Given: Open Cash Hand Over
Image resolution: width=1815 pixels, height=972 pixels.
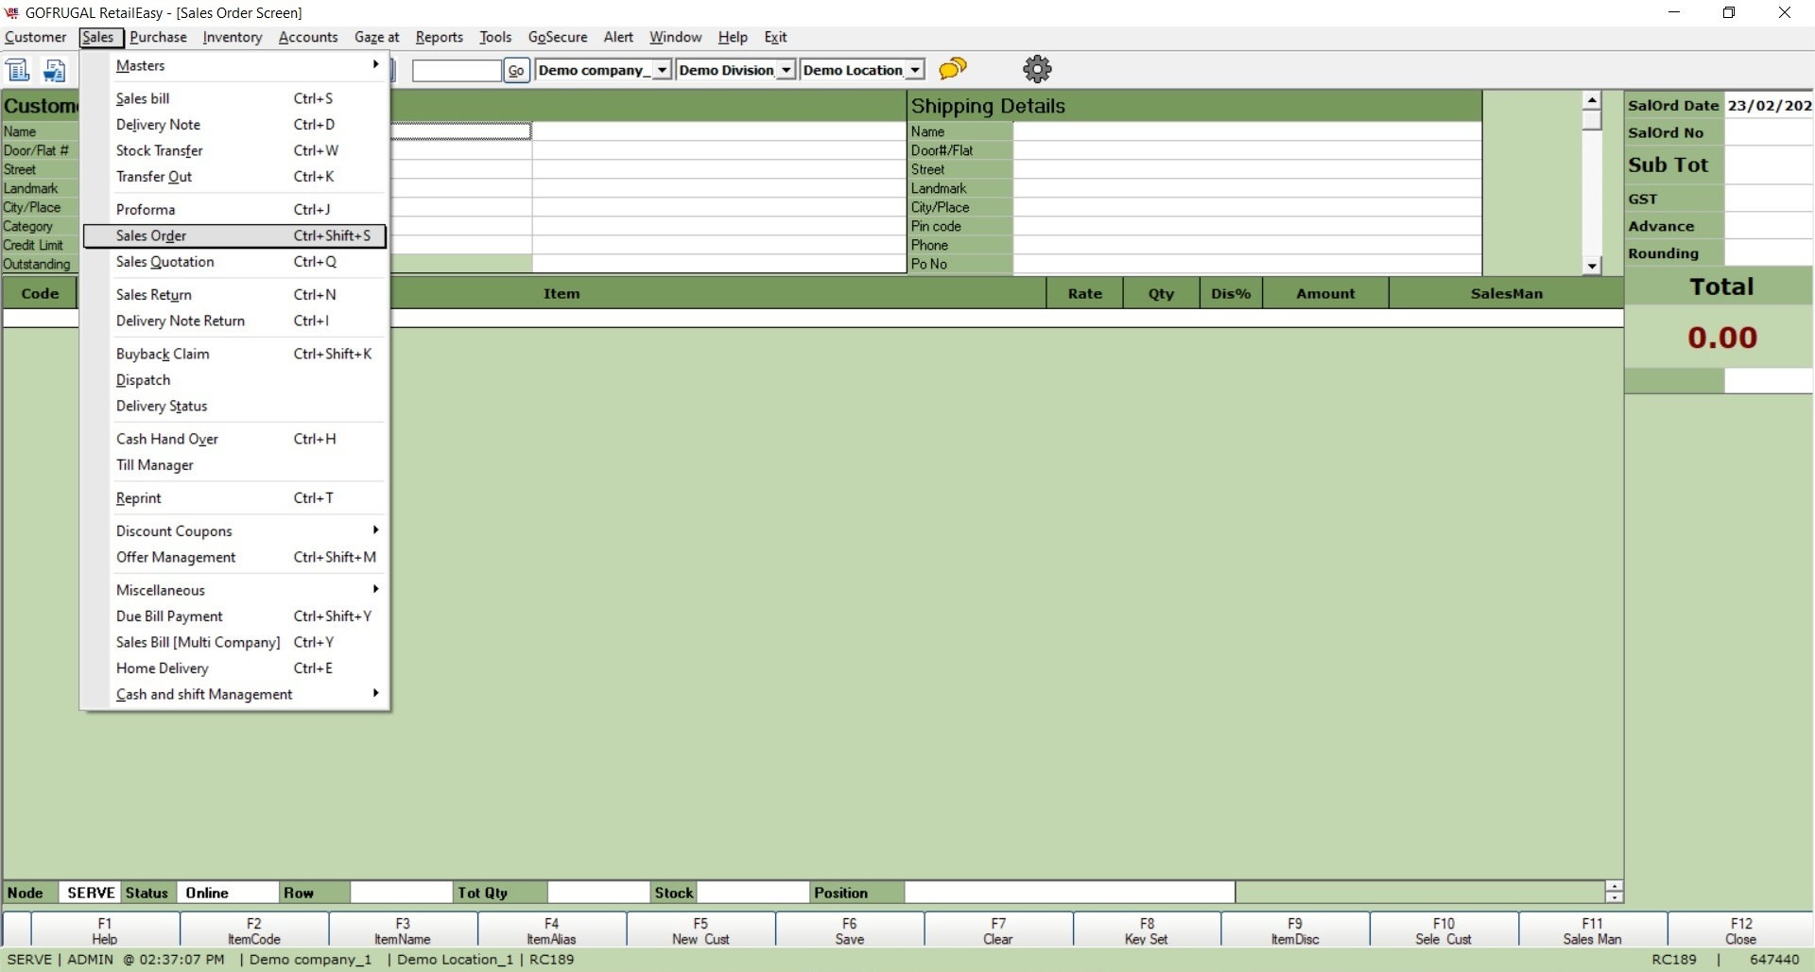Looking at the screenshot, I should point(235,439).
